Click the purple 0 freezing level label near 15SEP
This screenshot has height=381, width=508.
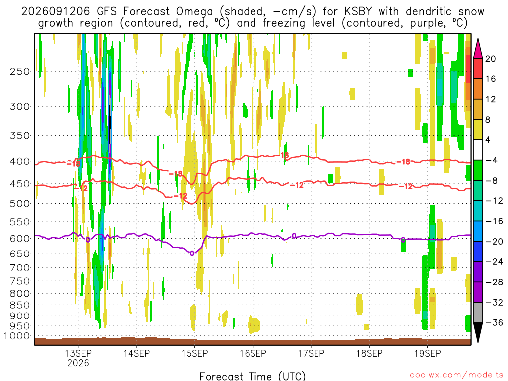[192, 254]
